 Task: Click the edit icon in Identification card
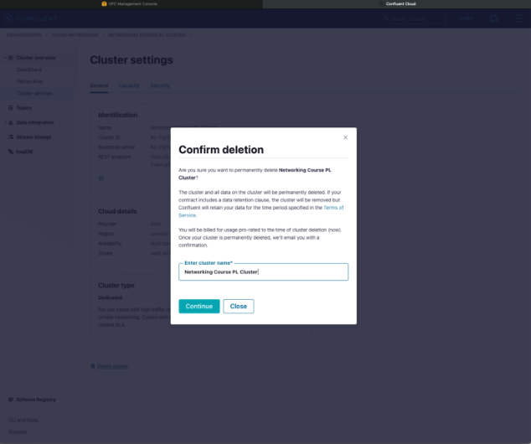[101, 178]
